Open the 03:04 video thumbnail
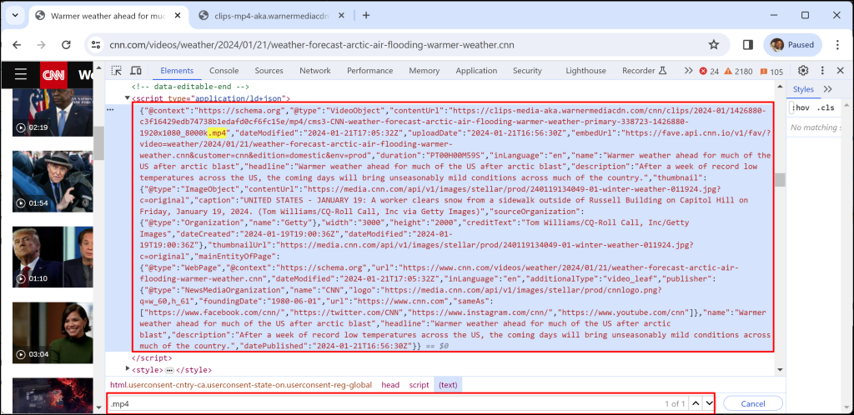 coord(51,332)
